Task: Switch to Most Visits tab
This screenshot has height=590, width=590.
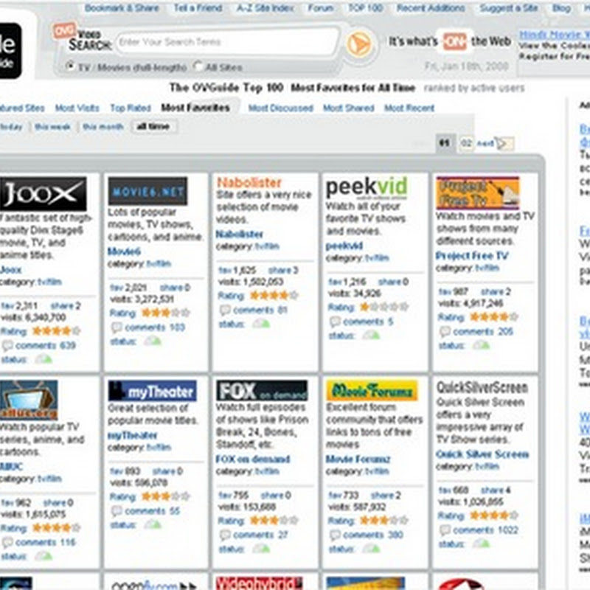Action: pyautogui.click(x=77, y=108)
